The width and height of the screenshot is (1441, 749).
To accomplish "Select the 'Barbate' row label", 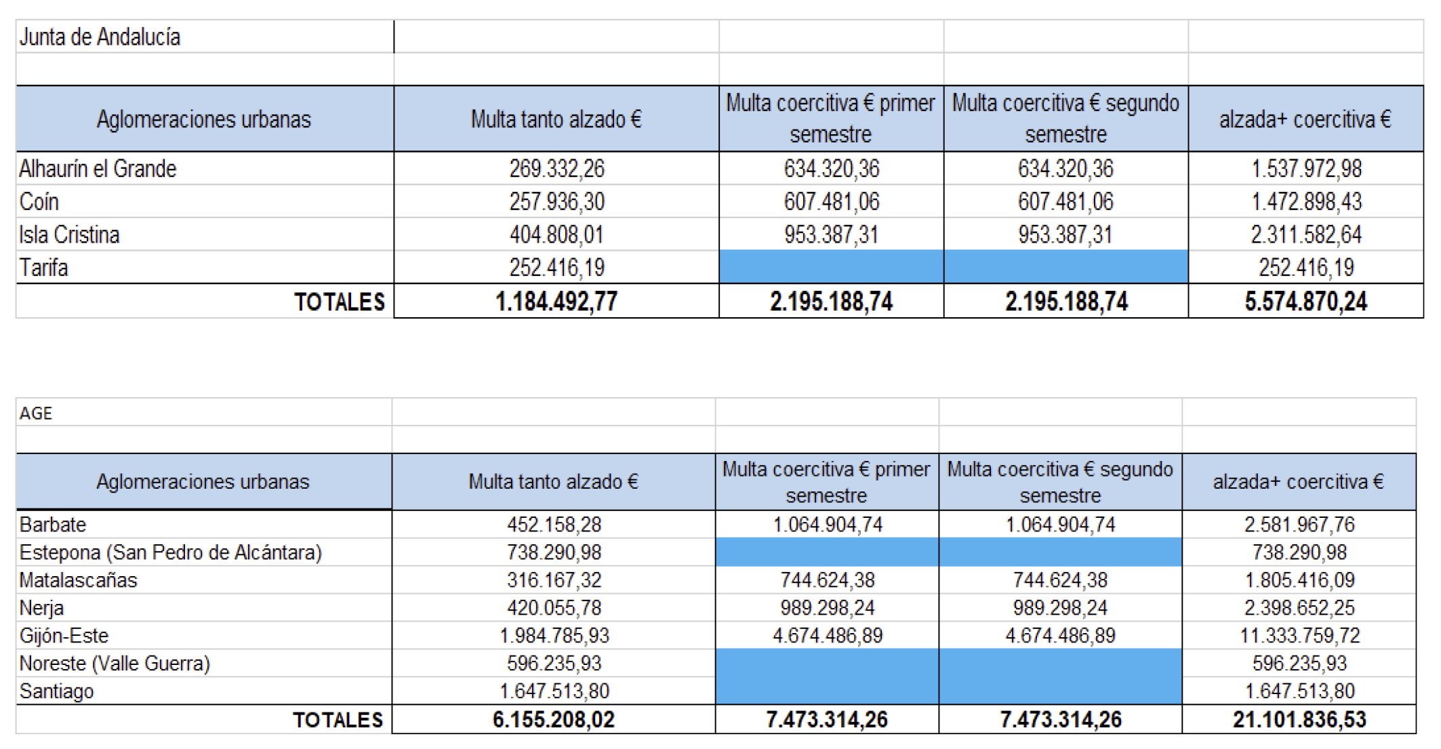I will pyautogui.click(x=204, y=525).
